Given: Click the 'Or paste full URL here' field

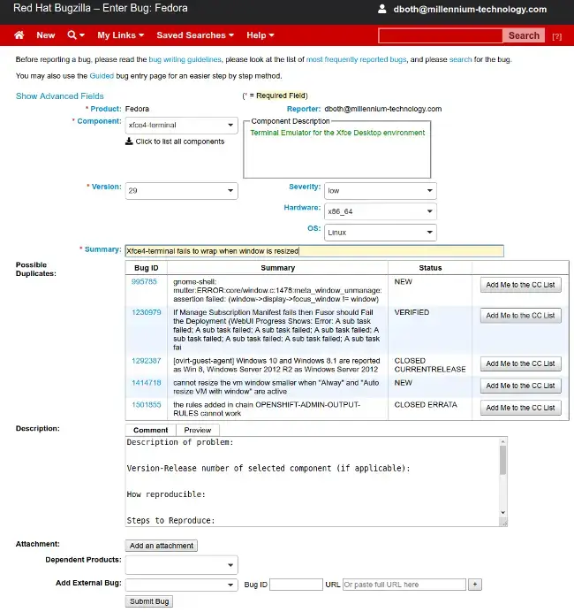Looking at the screenshot, I should click(x=404, y=585).
